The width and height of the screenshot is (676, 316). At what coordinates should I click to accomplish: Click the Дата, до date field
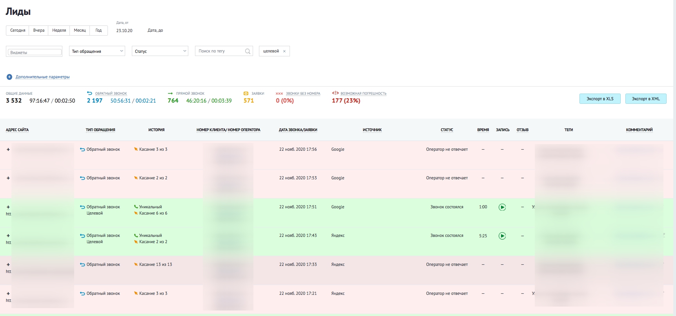pos(155,30)
